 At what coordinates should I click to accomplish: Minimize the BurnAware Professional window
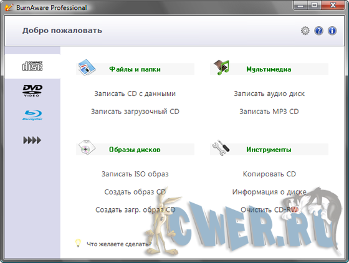coord(300,5)
